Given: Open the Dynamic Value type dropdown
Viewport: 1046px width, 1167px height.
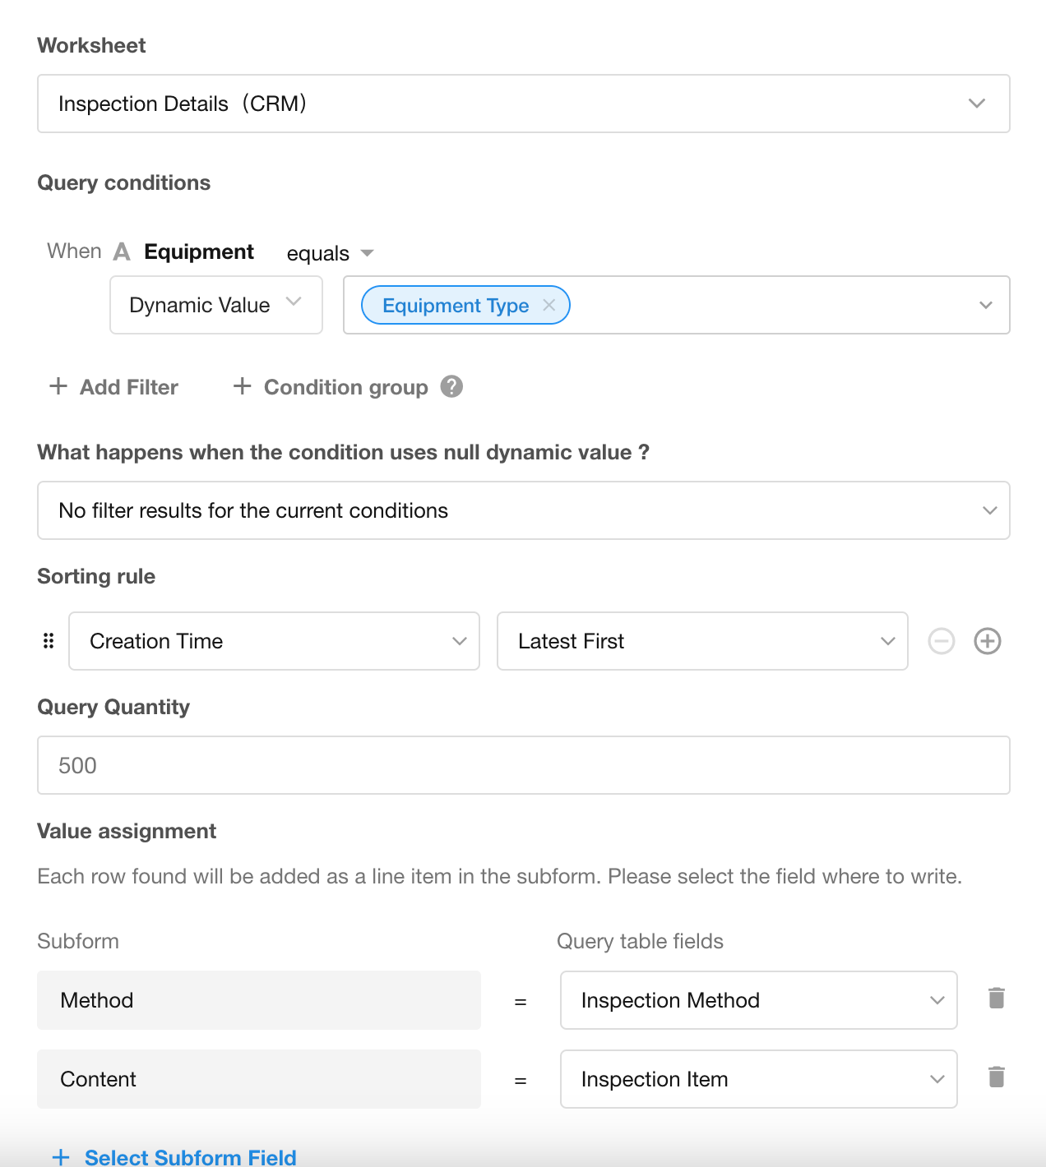Looking at the screenshot, I should click(215, 305).
